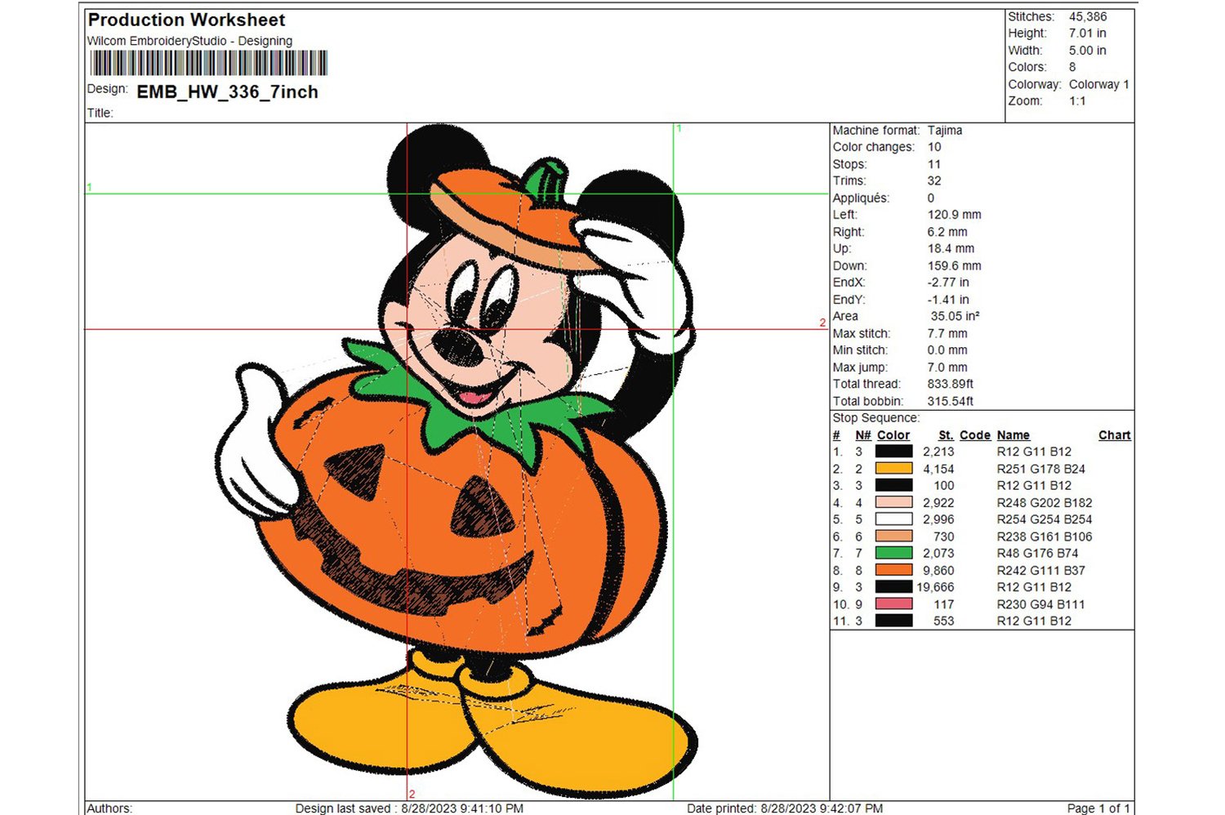1225x815 pixels.
Task: Click the total thread value "833.89ft"
Action: pyautogui.click(x=951, y=384)
